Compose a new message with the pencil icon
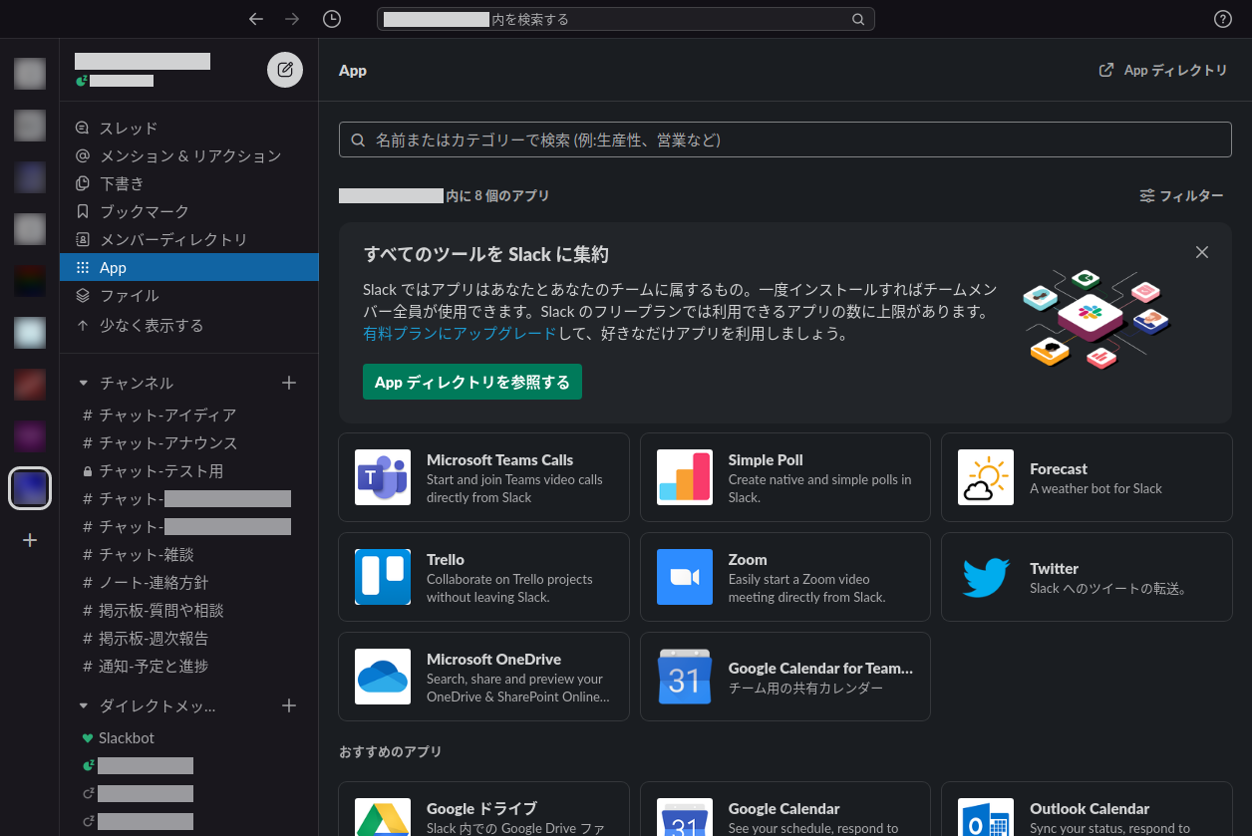Image resolution: width=1252 pixels, height=836 pixels. point(285,70)
